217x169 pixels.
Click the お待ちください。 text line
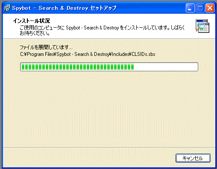pos(35,33)
